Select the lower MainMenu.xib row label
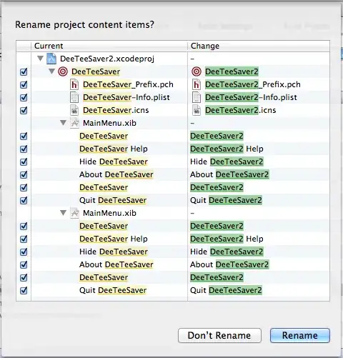 [109, 213]
